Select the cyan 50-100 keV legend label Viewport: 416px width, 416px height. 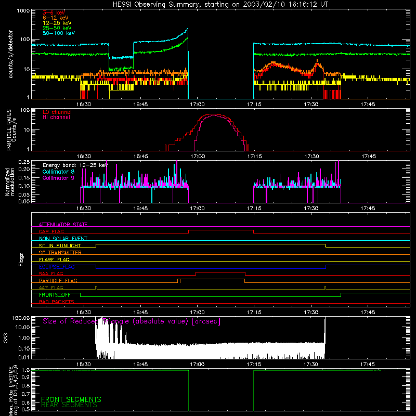[59, 33]
